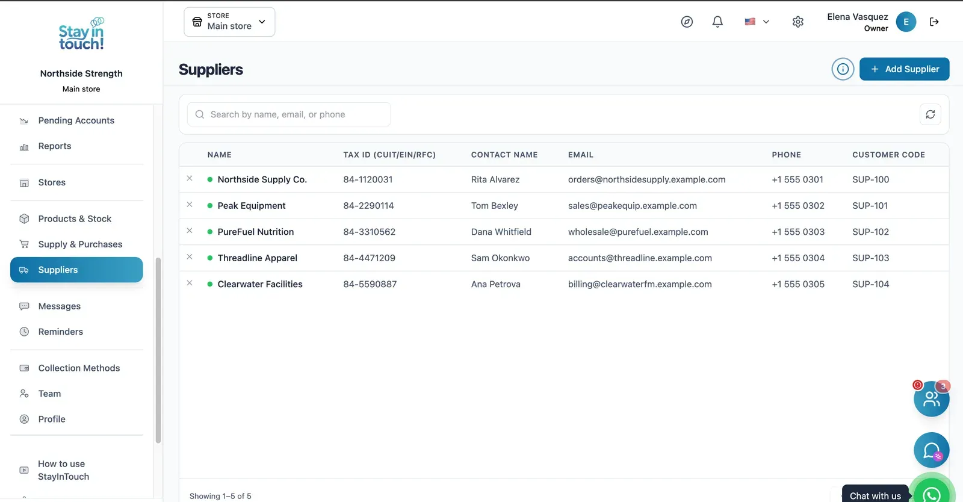Click customer code SUP-102
Image resolution: width=963 pixels, height=502 pixels.
pyautogui.click(x=870, y=232)
